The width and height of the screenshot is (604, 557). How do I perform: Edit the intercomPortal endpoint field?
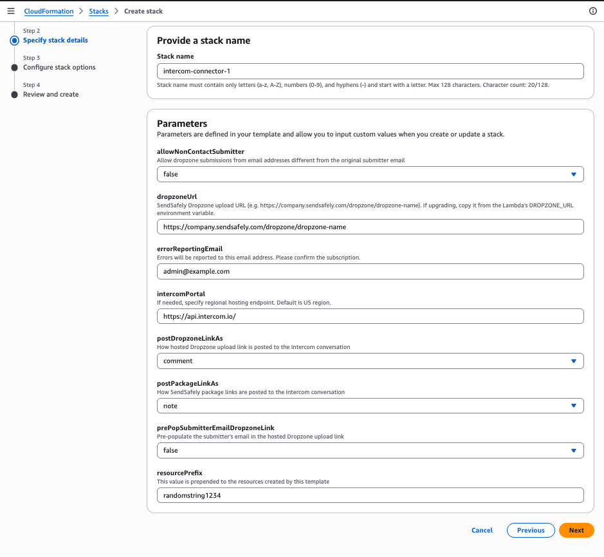pos(370,316)
